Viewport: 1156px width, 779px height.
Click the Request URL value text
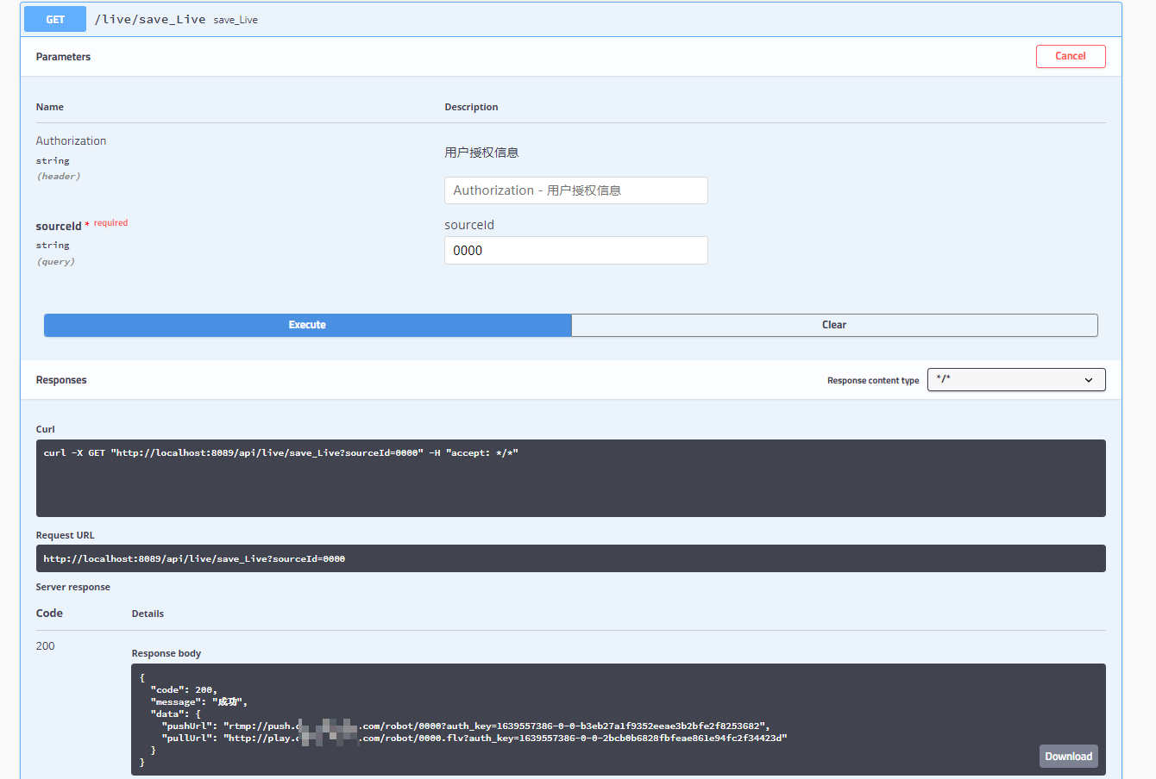click(194, 558)
